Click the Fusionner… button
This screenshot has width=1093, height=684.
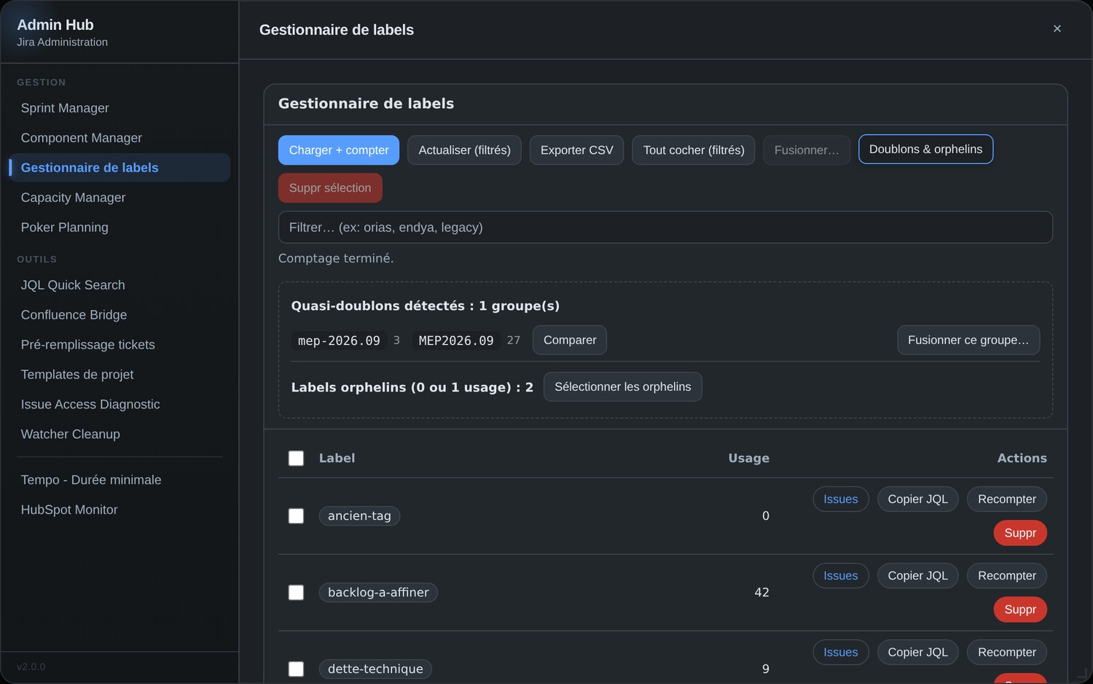coord(807,150)
